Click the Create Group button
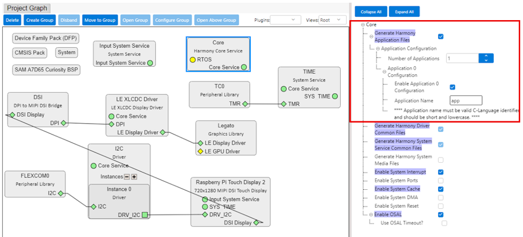This screenshot has height=237, width=523. [x=40, y=20]
